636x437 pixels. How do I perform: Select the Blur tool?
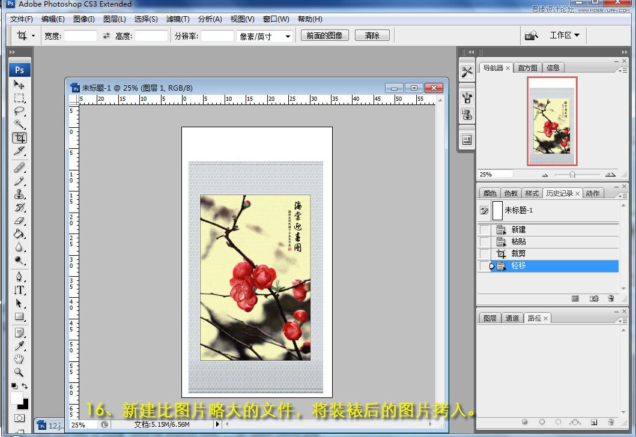pyautogui.click(x=19, y=247)
